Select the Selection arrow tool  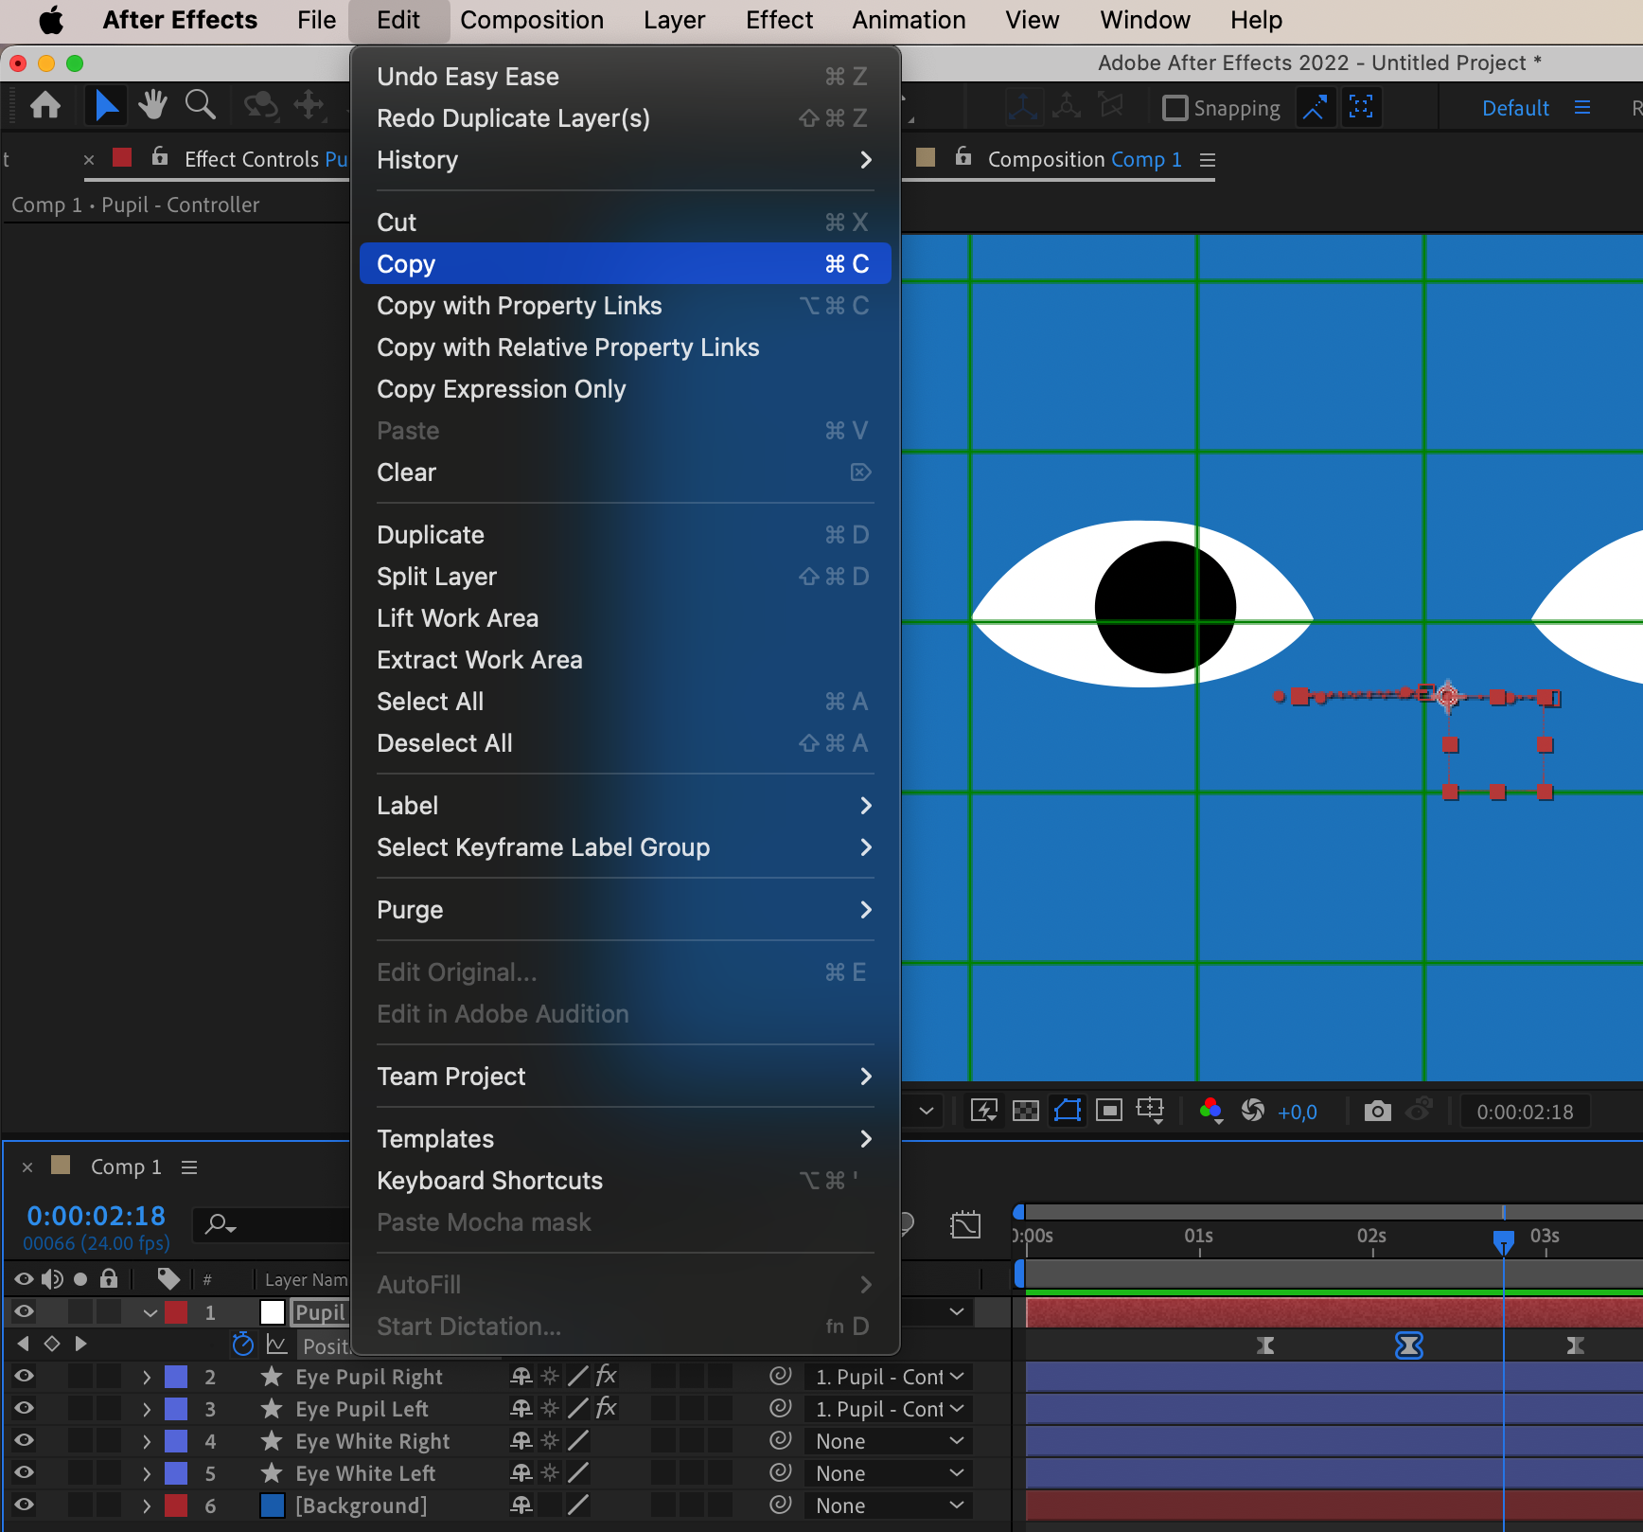coord(106,106)
